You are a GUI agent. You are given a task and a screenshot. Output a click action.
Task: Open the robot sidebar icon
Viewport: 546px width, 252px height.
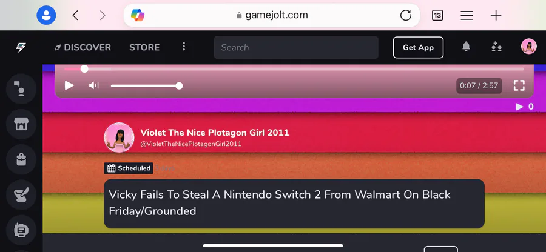click(x=21, y=230)
